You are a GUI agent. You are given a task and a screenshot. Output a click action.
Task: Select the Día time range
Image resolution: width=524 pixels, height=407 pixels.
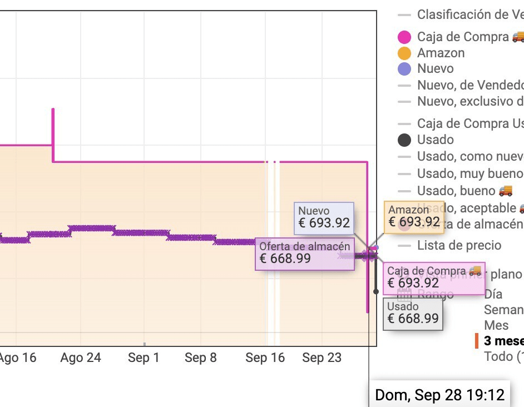[493, 294]
